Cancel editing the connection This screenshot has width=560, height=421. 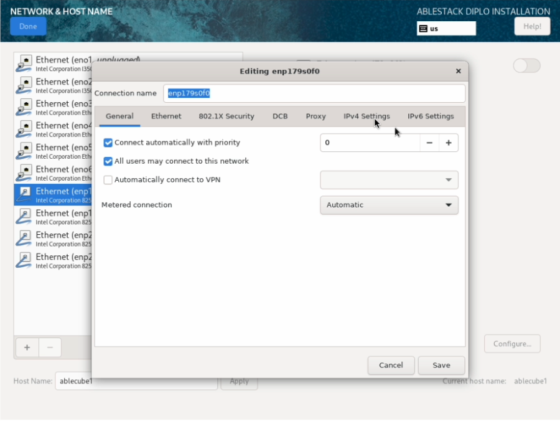[391, 365]
